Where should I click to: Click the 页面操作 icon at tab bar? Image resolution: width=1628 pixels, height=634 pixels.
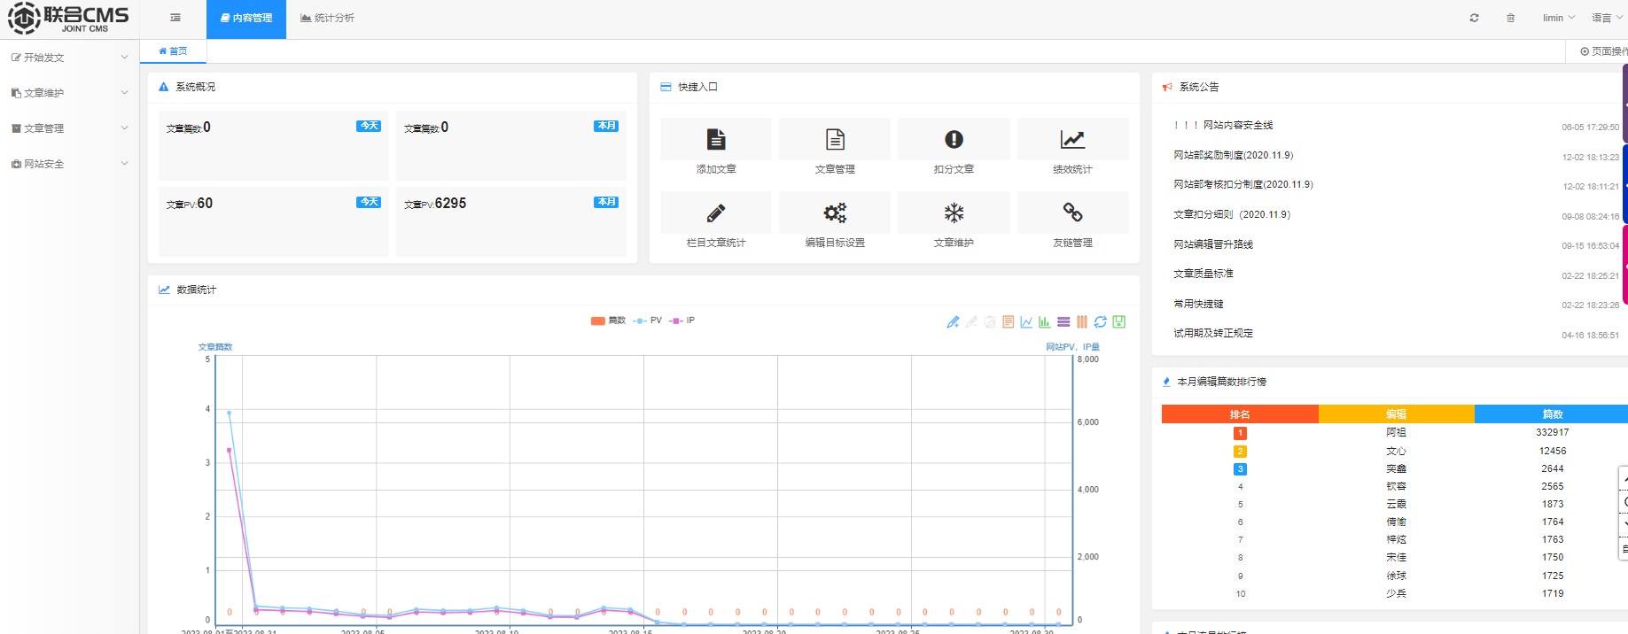point(1585,51)
